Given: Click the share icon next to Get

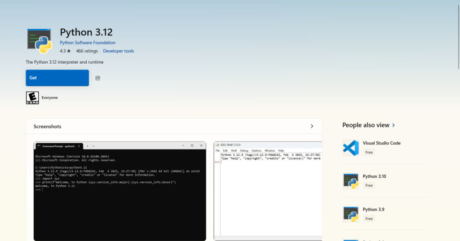Looking at the screenshot, I should coord(97,78).
